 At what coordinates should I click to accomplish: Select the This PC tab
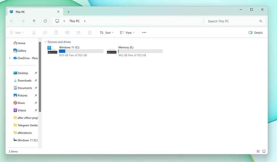[x=35, y=12]
